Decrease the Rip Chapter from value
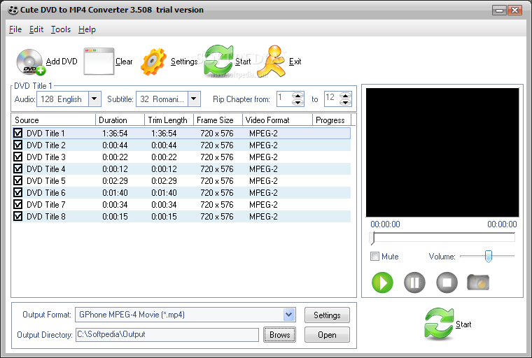532x358 pixels. (x=298, y=102)
